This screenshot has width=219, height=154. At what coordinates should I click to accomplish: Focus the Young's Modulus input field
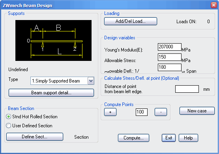click(170, 47)
